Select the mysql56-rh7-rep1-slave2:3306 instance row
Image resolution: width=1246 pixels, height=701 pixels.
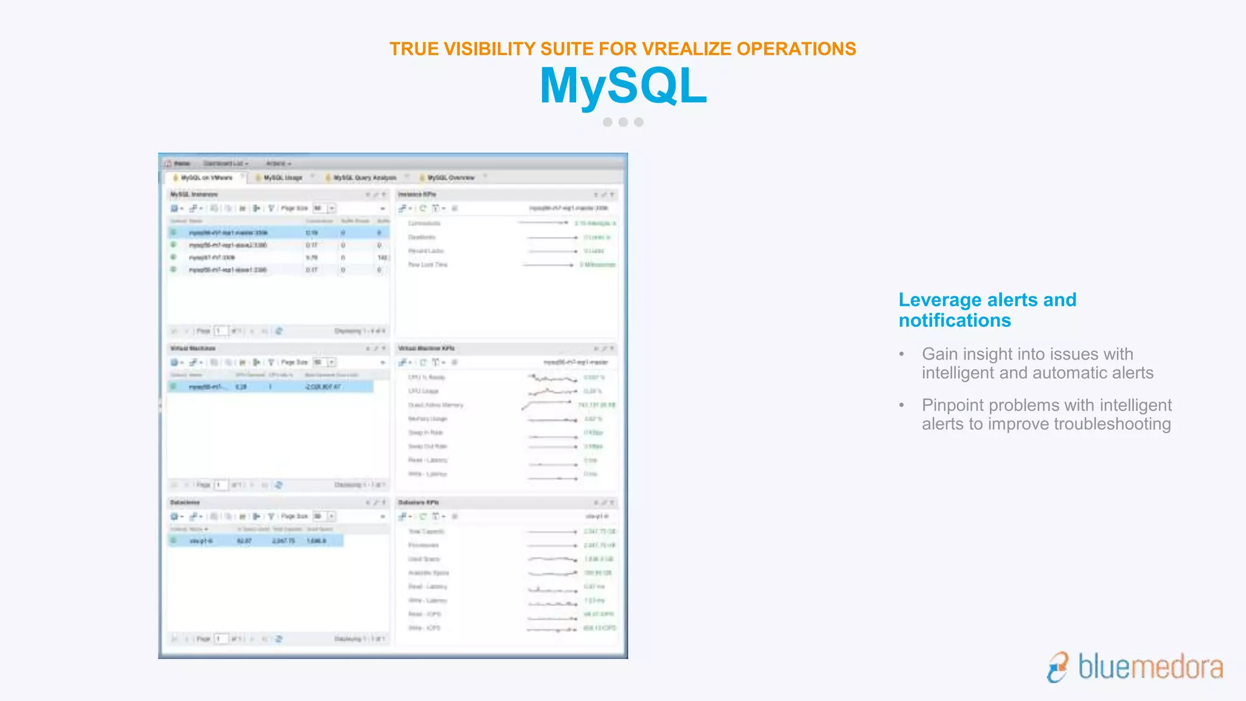point(279,245)
